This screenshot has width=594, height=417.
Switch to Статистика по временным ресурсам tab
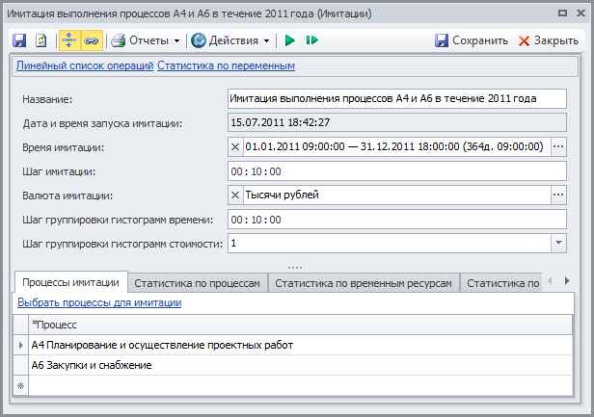pyautogui.click(x=363, y=282)
